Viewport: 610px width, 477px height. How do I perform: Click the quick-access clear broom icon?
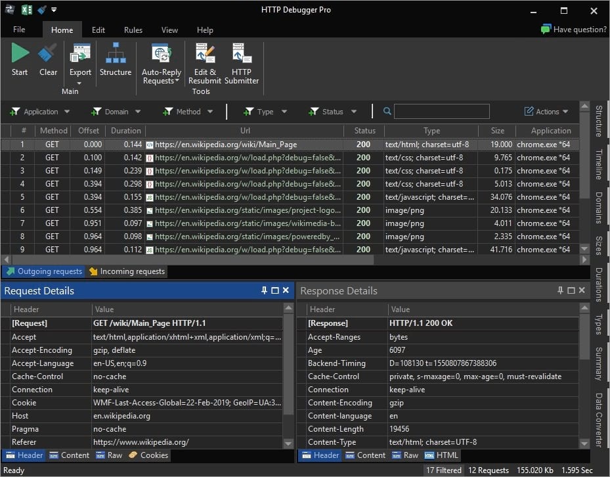pos(41,10)
